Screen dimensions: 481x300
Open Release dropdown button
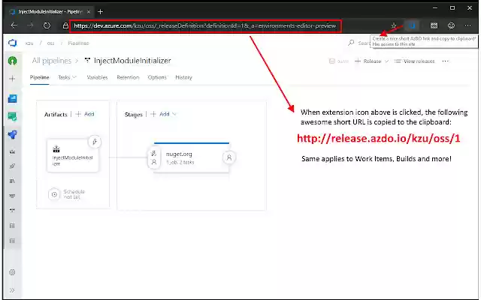(x=372, y=61)
